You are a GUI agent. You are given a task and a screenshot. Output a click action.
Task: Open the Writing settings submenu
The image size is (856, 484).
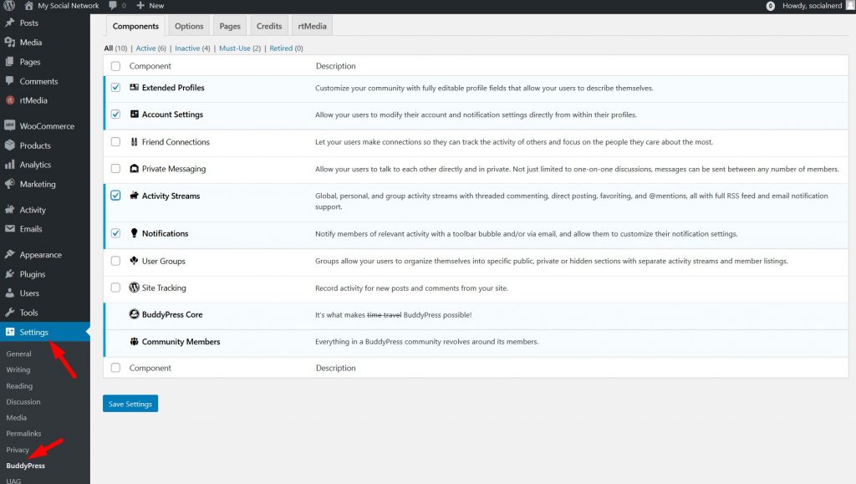click(x=18, y=369)
